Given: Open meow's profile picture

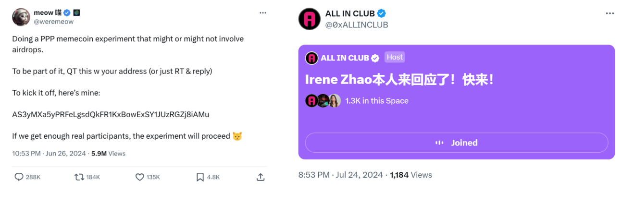Looking at the screenshot, I should [21, 17].
